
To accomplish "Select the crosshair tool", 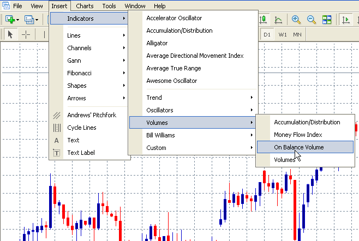I will coord(26,34).
